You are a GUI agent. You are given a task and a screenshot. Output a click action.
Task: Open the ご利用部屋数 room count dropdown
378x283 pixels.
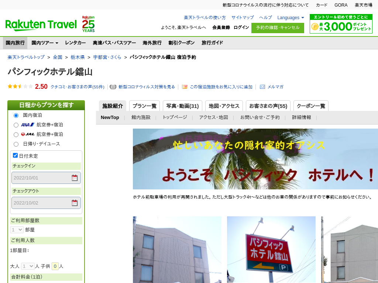pyautogui.click(x=17, y=230)
